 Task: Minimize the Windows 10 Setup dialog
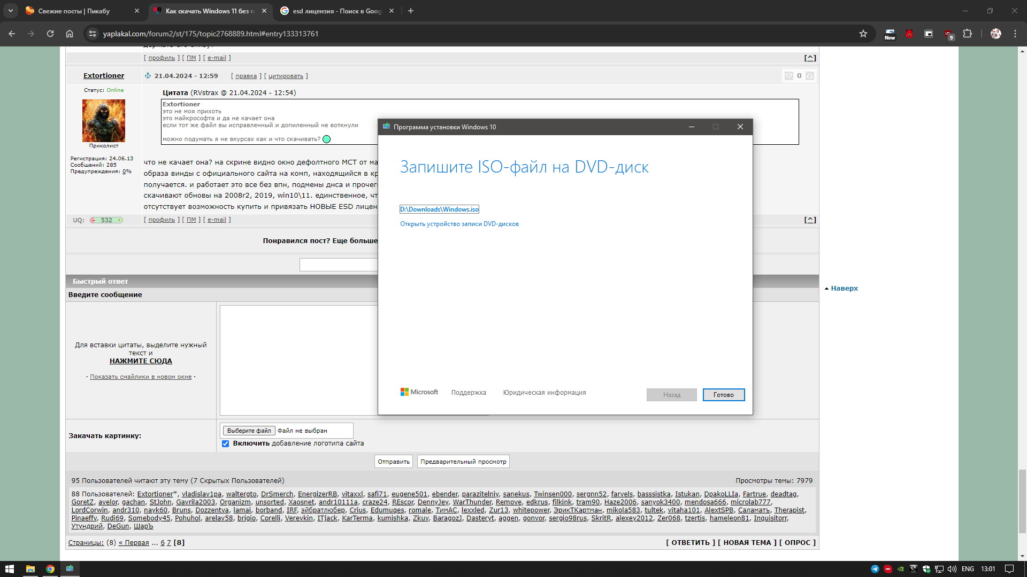click(692, 127)
